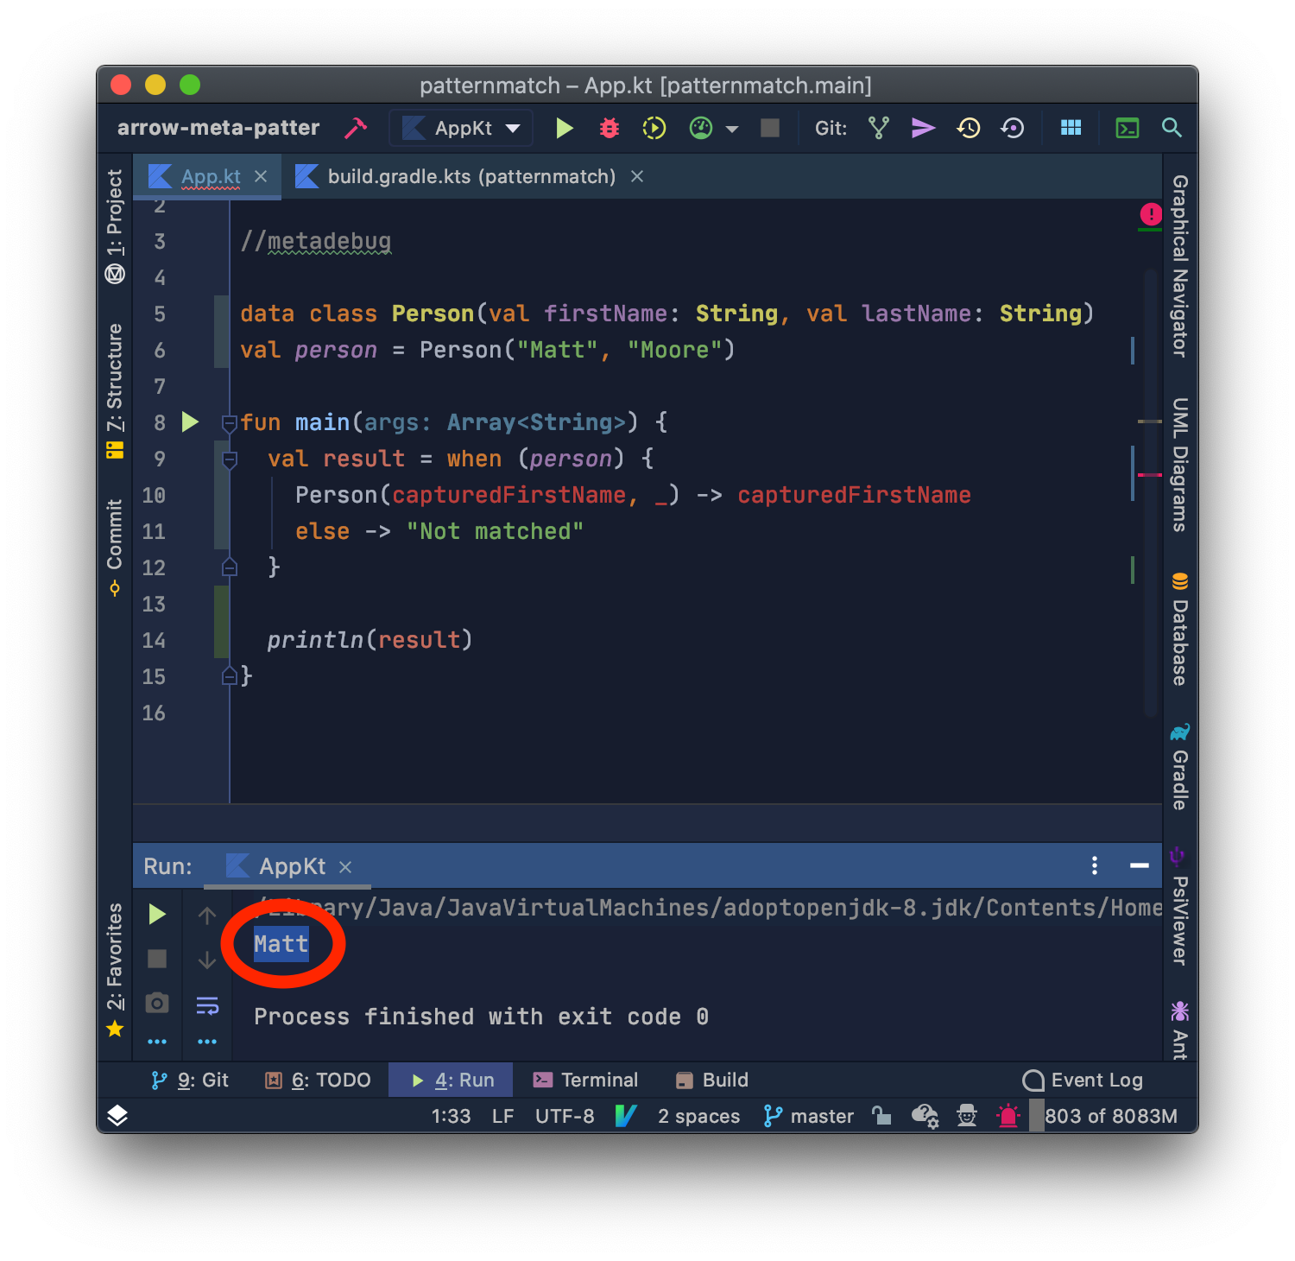
Task: Run with Coverage icon in toolbar
Action: 654,128
